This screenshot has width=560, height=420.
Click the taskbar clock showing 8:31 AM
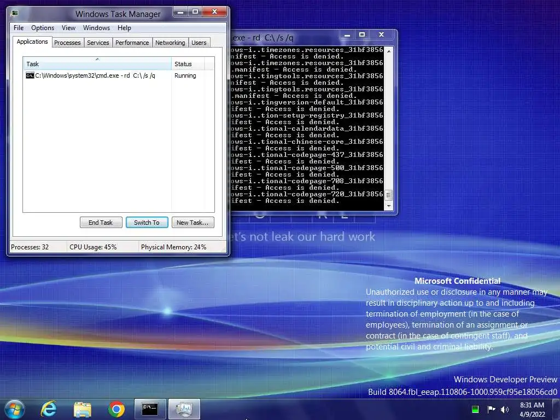[532, 409]
